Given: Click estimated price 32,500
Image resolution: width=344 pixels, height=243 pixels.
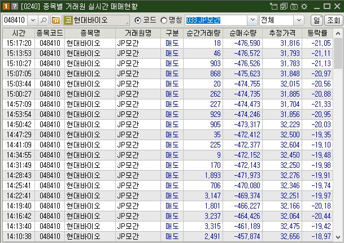Looking at the screenshot, I should click(290, 135).
